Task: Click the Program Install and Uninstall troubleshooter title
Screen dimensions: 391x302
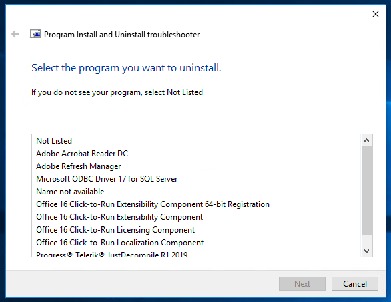Action: pos(121,35)
